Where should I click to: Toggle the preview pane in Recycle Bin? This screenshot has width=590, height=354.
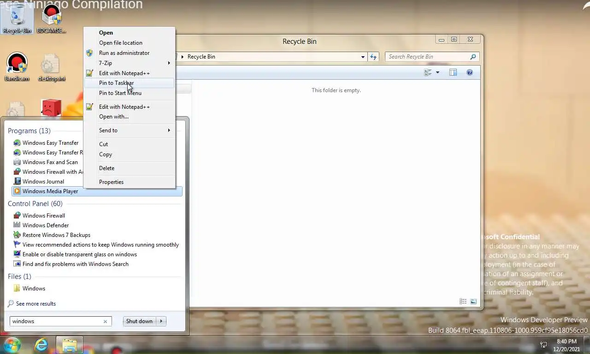point(453,72)
